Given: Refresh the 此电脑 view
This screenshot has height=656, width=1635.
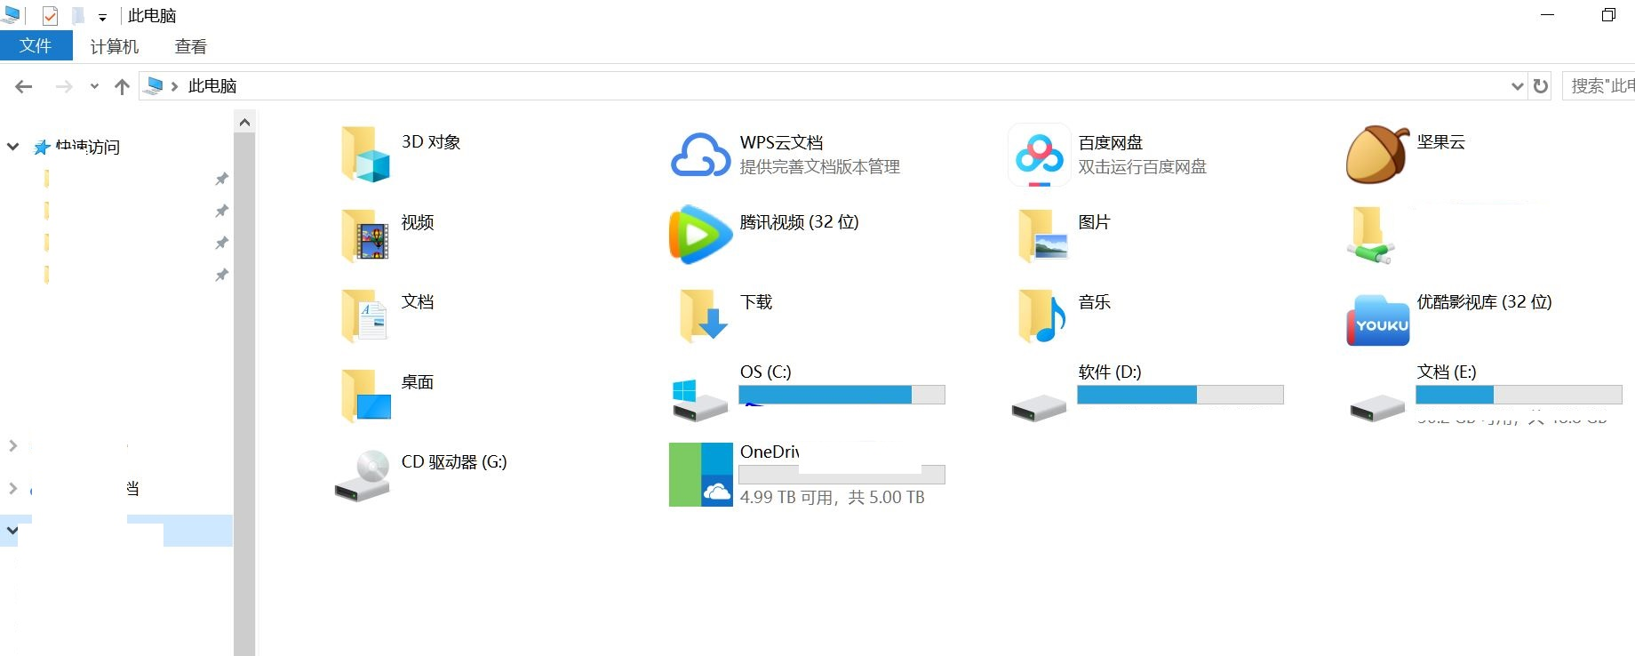Looking at the screenshot, I should click(1541, 86).
